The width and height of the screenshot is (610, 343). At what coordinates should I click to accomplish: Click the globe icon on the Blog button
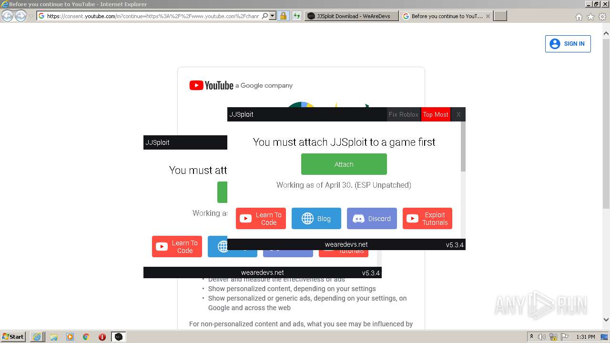click(x=308, y=219)
